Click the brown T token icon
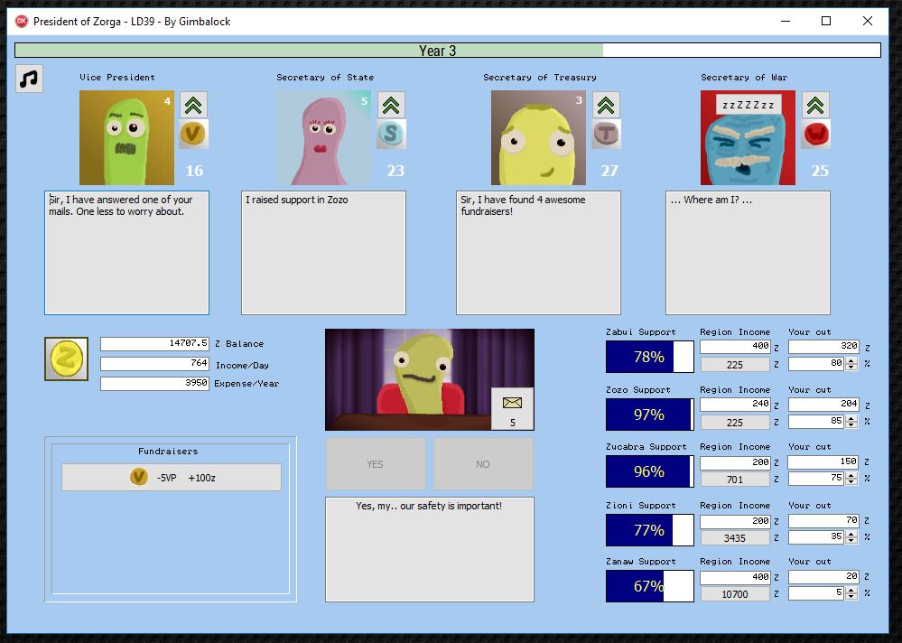The image size is (902, 643). coord(606,134)
